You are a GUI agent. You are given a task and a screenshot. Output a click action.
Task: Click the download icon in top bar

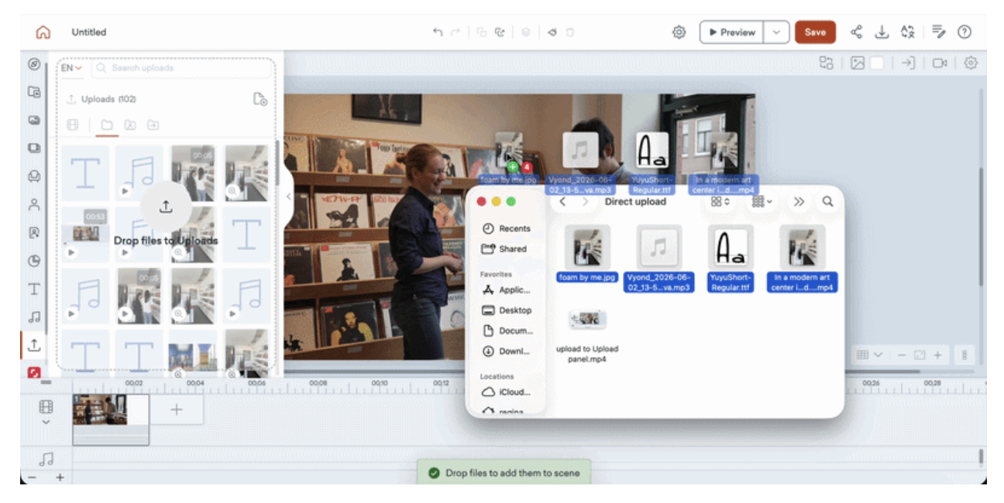(882, 33)
